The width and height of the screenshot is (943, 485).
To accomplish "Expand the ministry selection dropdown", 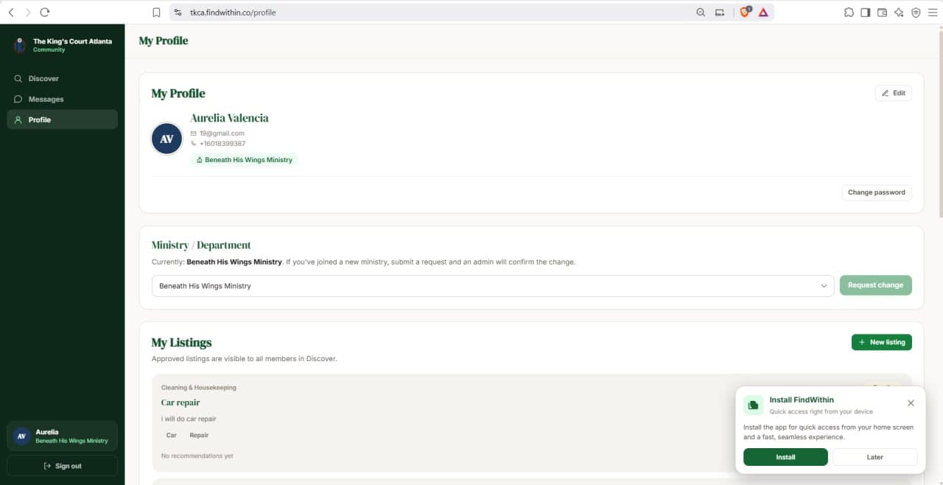I will coord(493,286).
